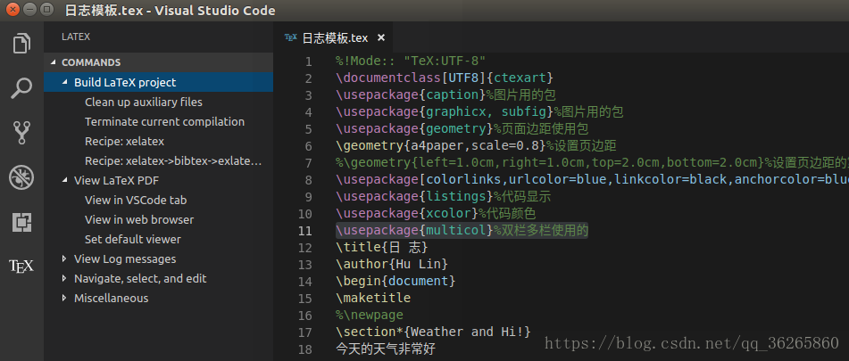The height and width of the screenshot is (361, 849).
Task: Click \usepackage{xcolor} line
Action: [436, 213]
